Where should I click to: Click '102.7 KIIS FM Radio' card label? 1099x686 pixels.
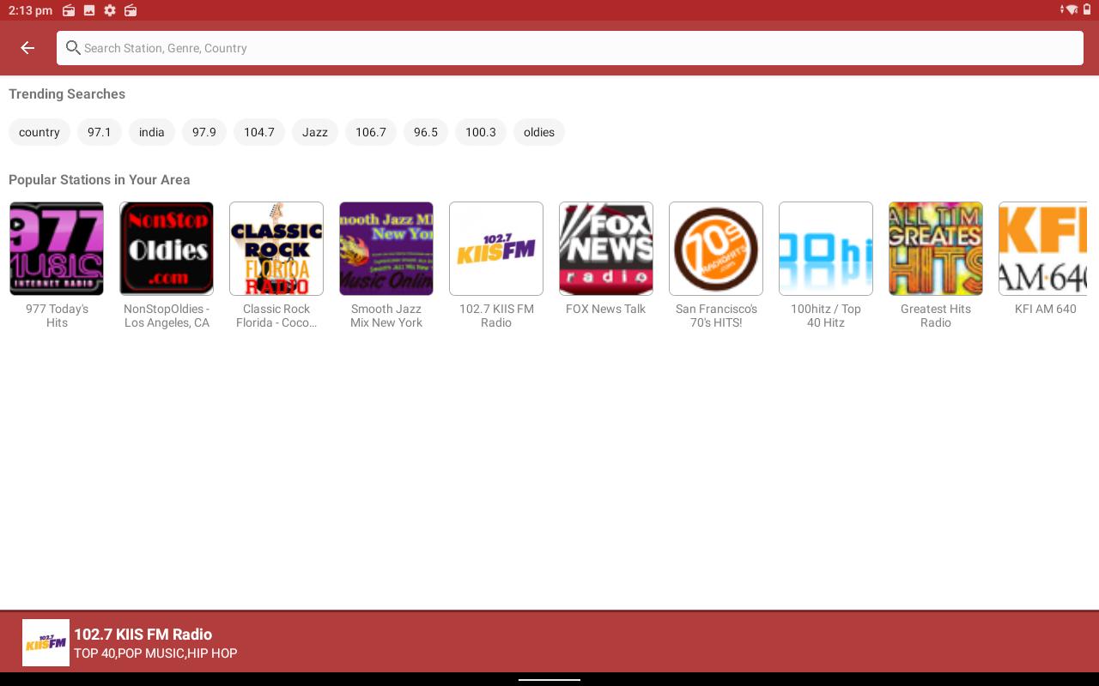click(496, 316)
